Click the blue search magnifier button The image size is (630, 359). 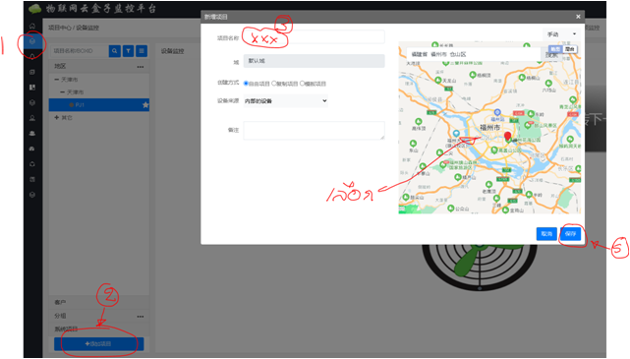click(x=115, y=51)
